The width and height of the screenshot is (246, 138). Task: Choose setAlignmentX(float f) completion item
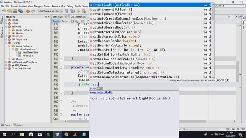150,10
